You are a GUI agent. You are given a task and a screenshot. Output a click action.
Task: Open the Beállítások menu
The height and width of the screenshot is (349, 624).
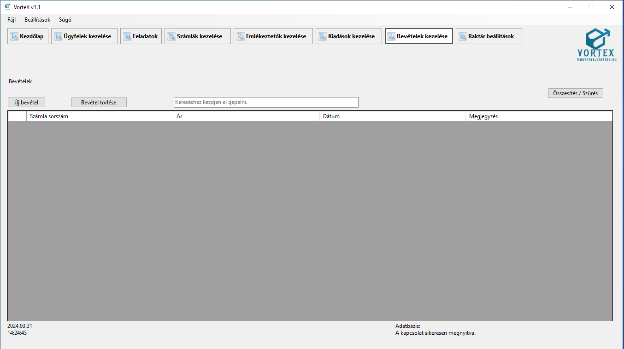37,20
